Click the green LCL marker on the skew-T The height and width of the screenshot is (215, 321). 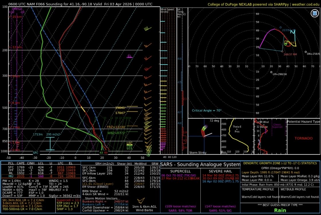(x=130, y=148)
